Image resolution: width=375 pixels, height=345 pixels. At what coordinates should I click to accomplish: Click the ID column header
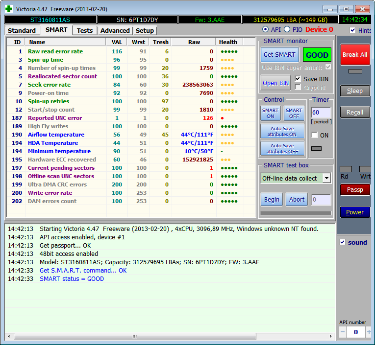[17, 42]
